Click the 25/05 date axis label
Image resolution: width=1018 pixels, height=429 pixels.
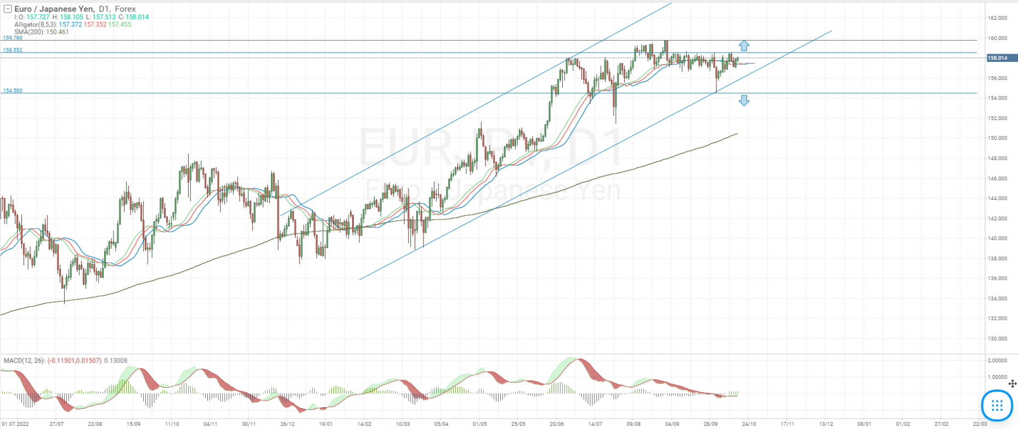pos(518,424)
